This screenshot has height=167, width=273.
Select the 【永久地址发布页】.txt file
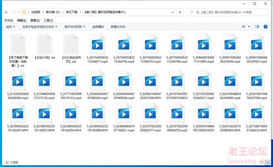tap(71, 49)
